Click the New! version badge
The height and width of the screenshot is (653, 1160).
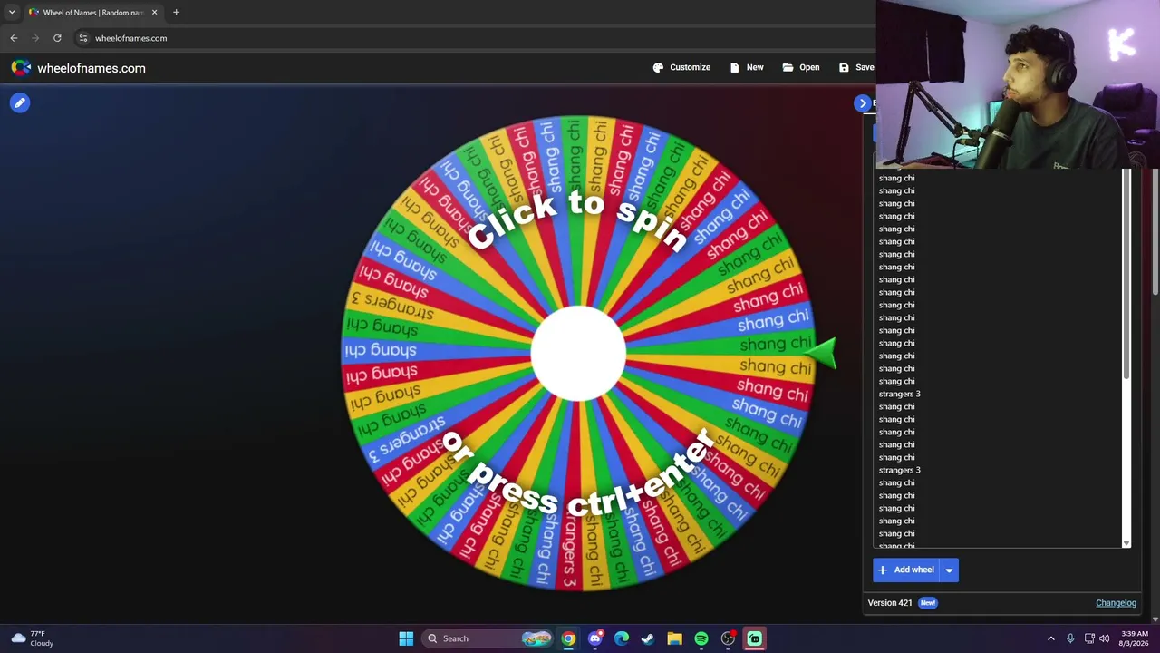(927, 603)
